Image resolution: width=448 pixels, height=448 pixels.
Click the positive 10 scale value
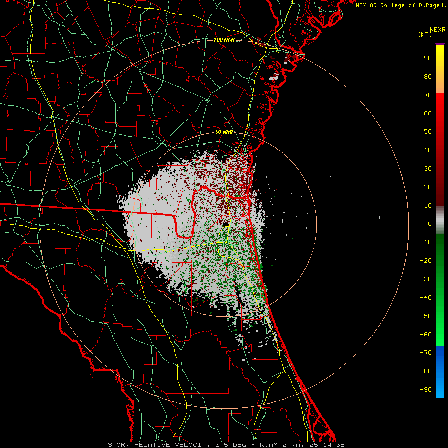click(x=428, y=206)
